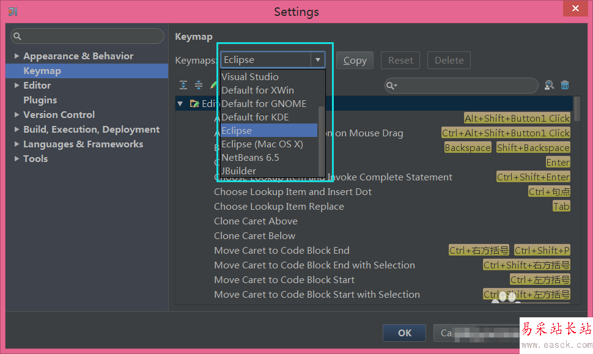The image size is (593, 354).
Task: Click the actions tree vertical scrollbar
Action: point(577,109)
